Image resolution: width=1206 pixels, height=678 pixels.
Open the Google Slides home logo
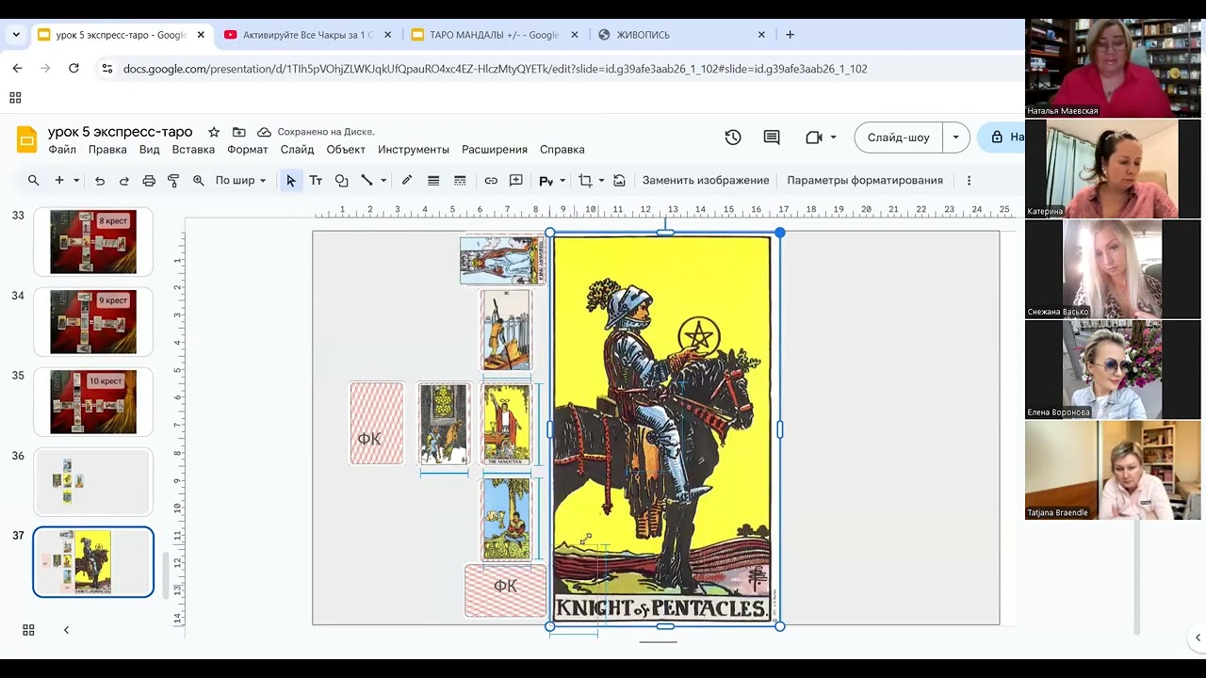[26, 139]
